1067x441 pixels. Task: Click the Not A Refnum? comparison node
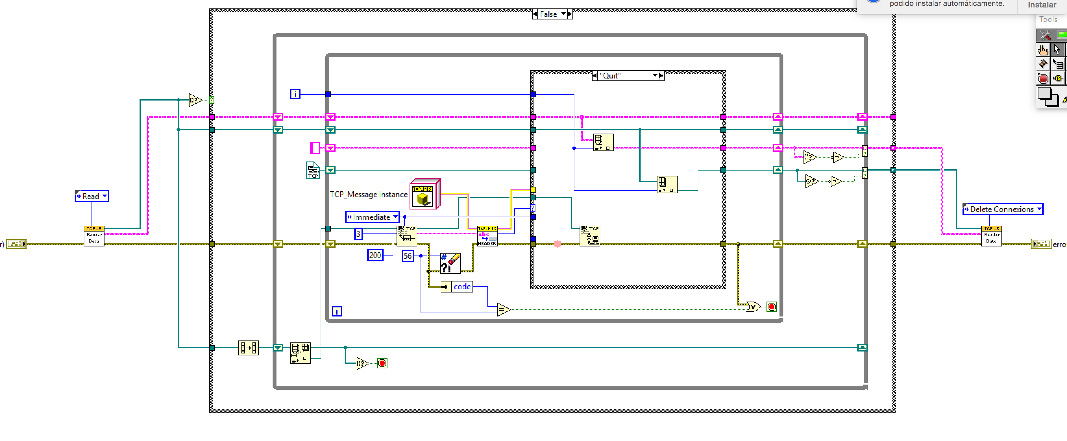pos(811,181)
